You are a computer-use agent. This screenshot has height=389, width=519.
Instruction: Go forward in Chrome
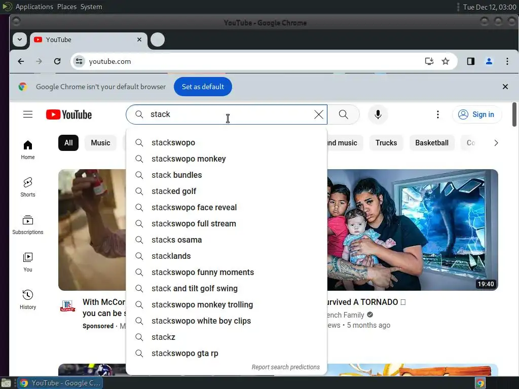tap(39, 61)
